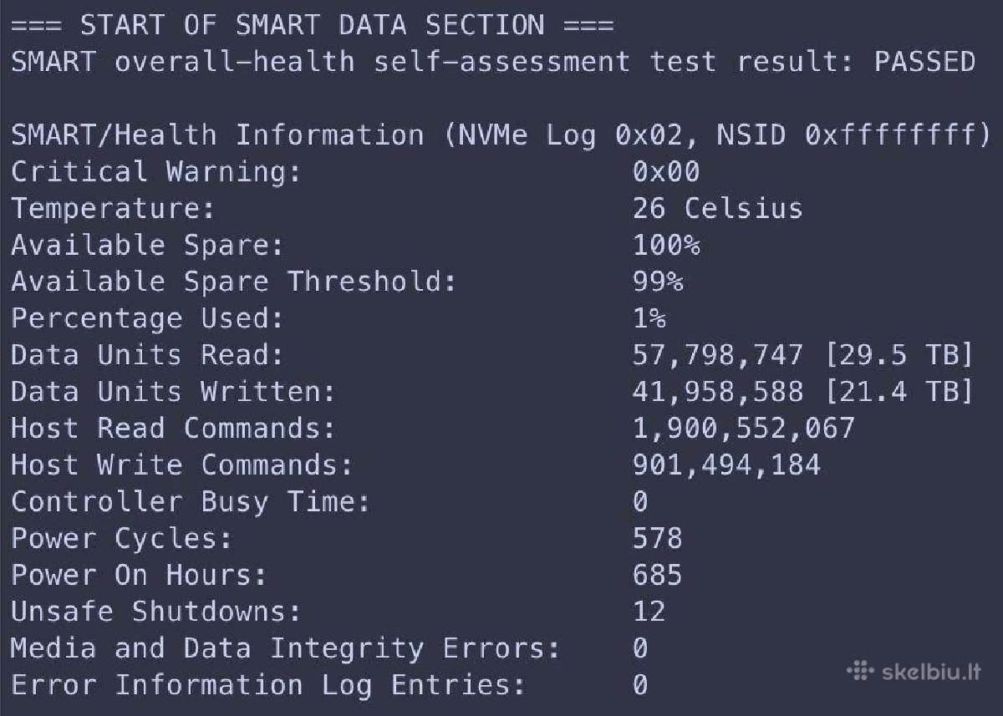The height and width of the screenshot is (716, 1003).
Task: Click the skelbiu.lt watermark text
Action: [930, 671]
